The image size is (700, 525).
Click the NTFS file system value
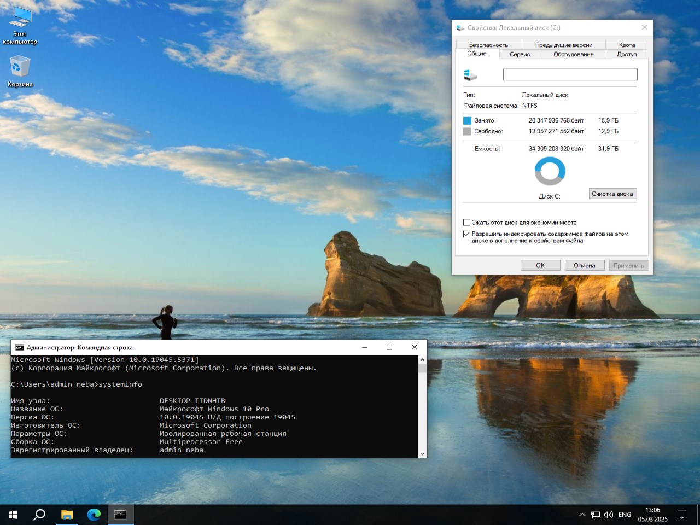(530, 106)
